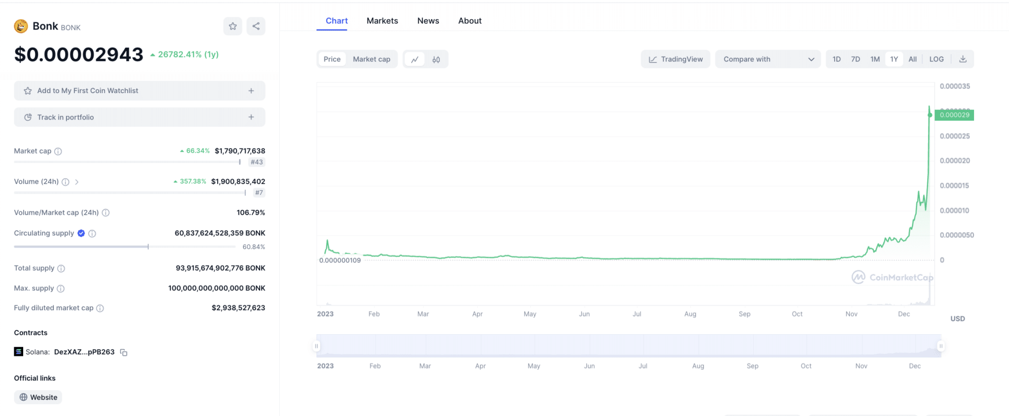Switch to the News tab
The height and width of the screenshot is (416, 1009).
pyautogui.click(x=428, y=21)
